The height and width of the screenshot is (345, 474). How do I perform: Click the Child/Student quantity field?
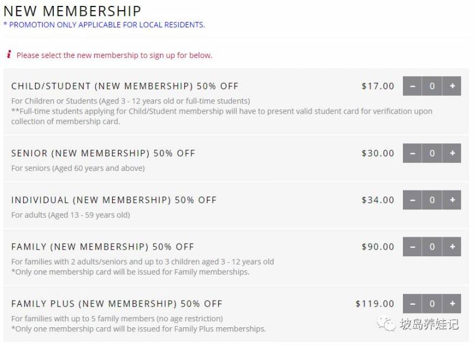(432, 86)
